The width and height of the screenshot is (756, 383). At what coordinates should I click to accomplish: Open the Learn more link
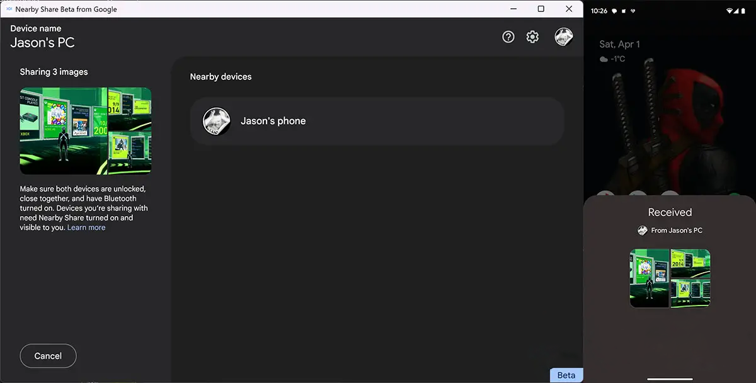pos(86,227)
